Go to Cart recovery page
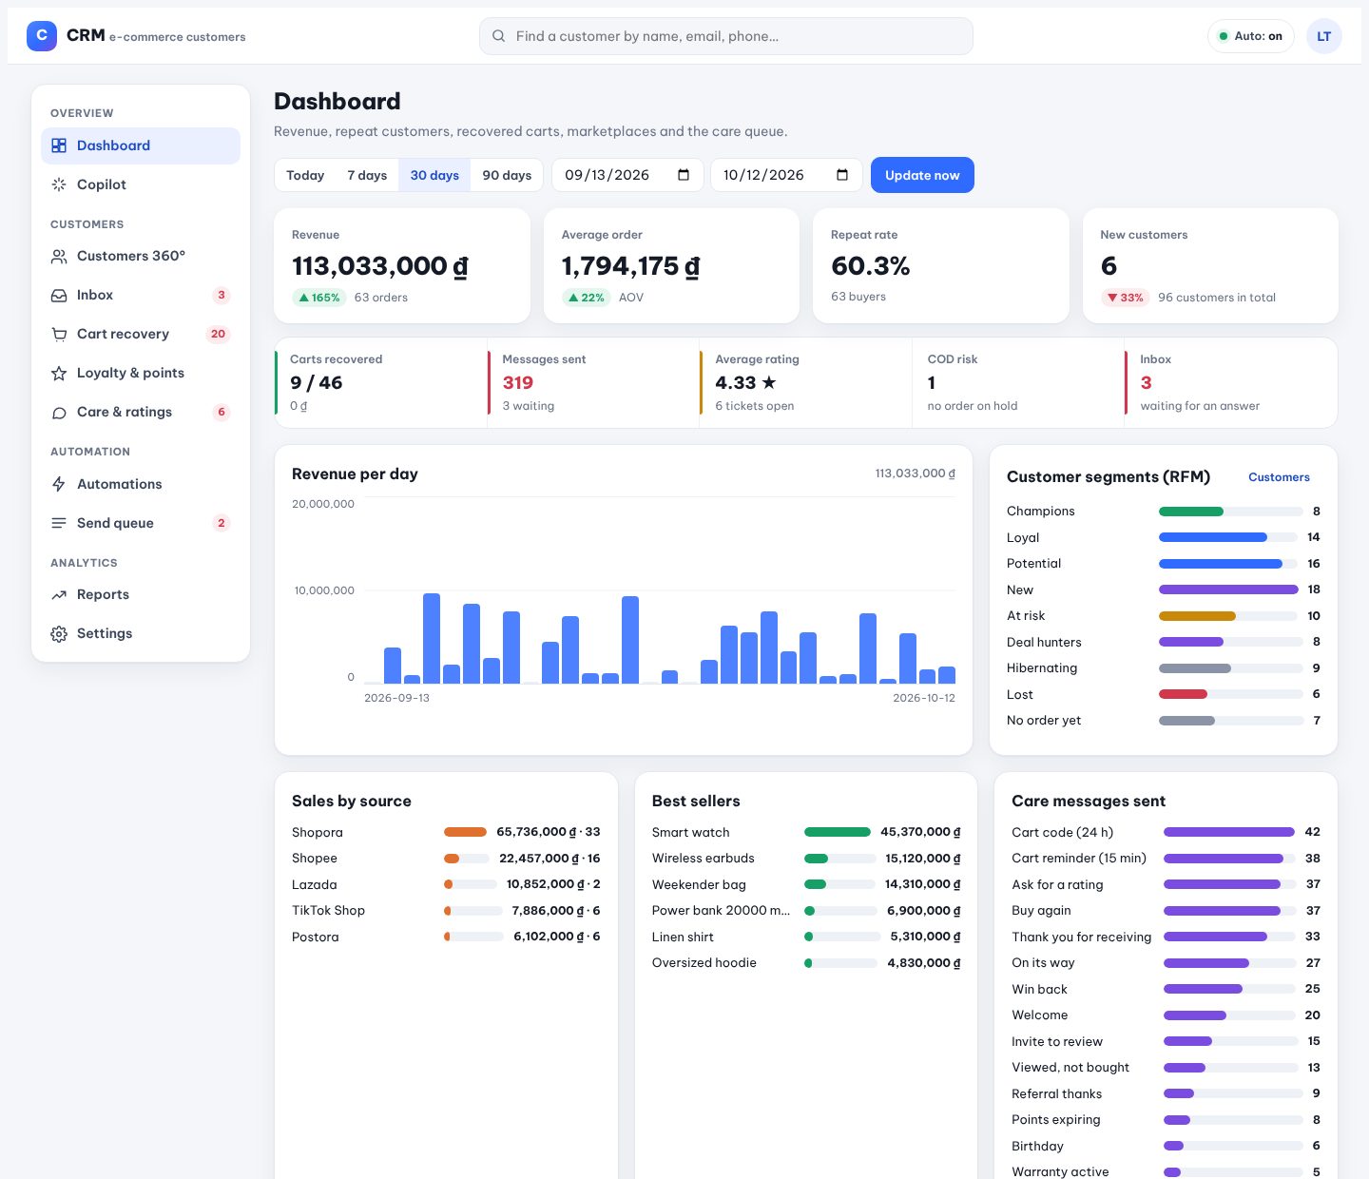 pyautogui.click(x=141, y=334)
